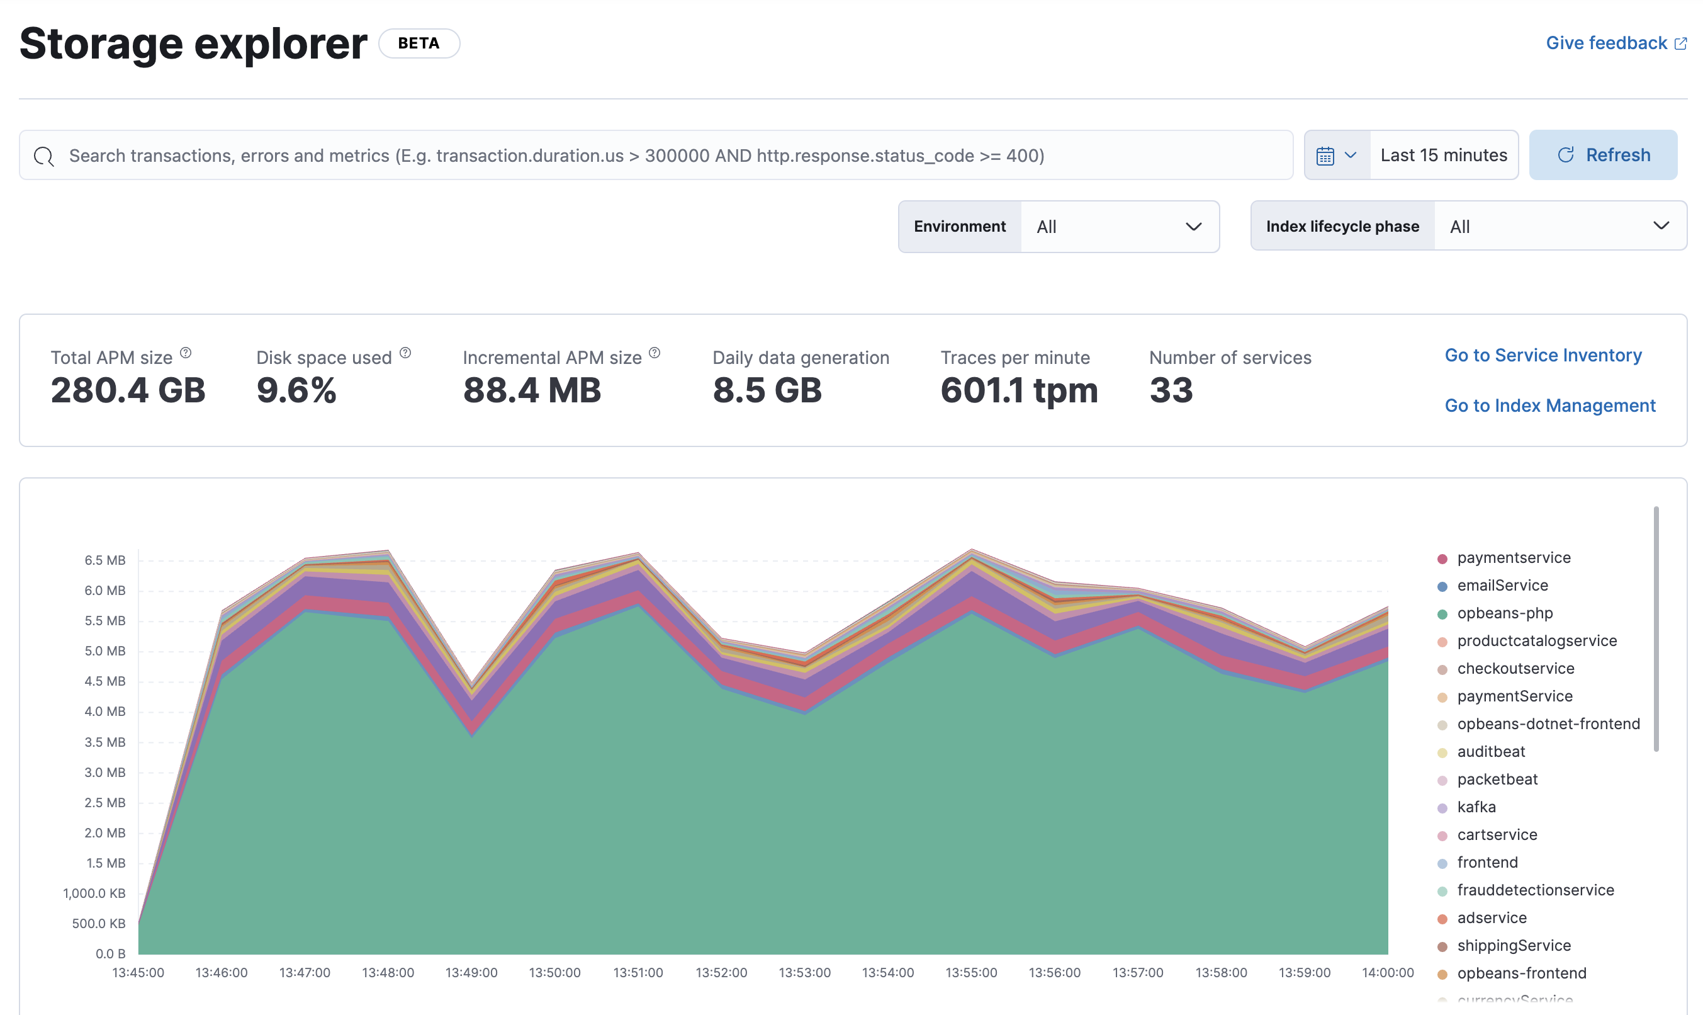
Task: Select the Last 15 minutes time range
Action: click(x=1443, y=154)
